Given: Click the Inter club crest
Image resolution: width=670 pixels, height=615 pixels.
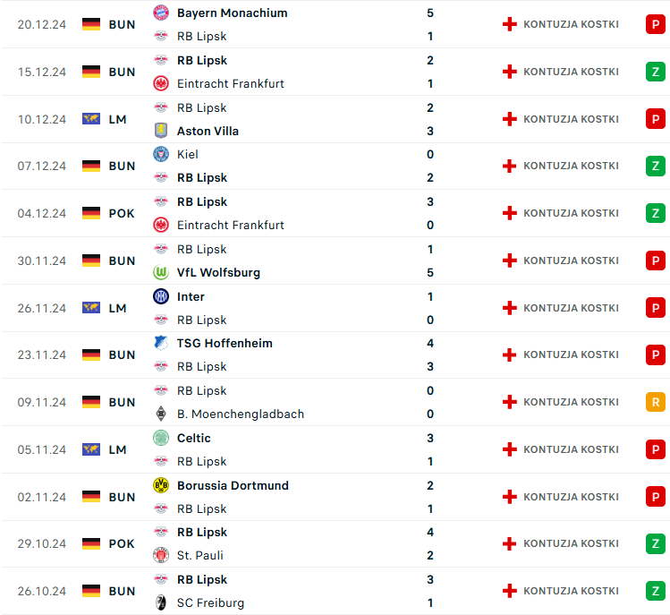Looking at the screenshot, I should 161,296.
